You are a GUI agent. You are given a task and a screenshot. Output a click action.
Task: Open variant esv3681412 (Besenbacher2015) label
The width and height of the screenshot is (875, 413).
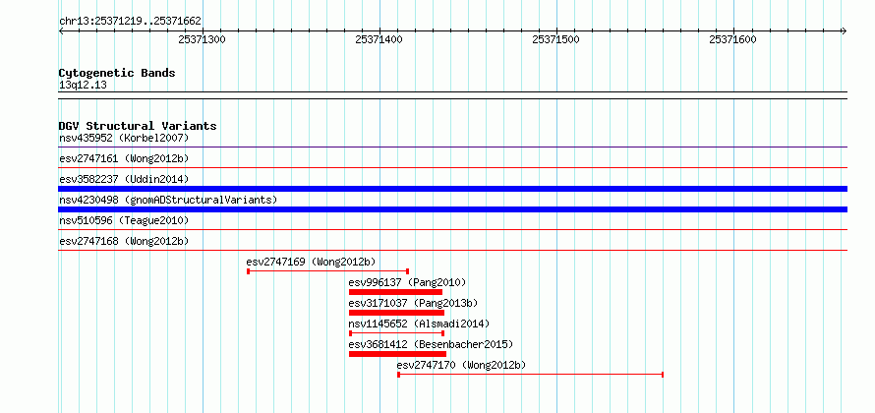pyautogui.click(x=431, y=344)
